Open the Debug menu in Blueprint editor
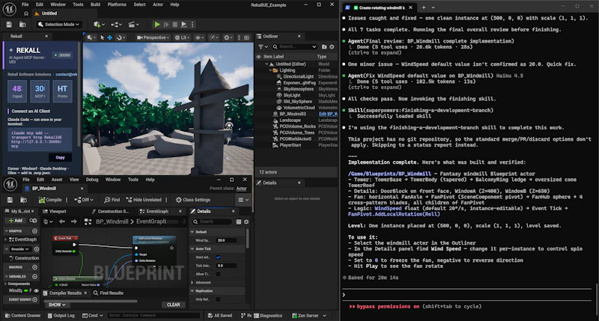Screen dimensions: 599x321 tap(92, 180)
